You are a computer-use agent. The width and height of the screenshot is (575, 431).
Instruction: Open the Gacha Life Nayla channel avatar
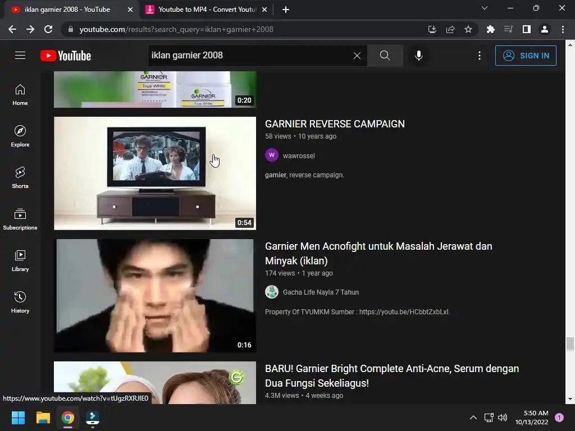pos(272,292)
